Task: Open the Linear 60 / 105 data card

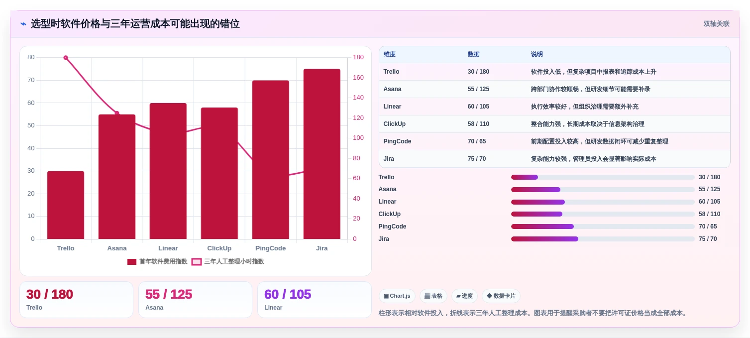Action: tap(314, 300)
